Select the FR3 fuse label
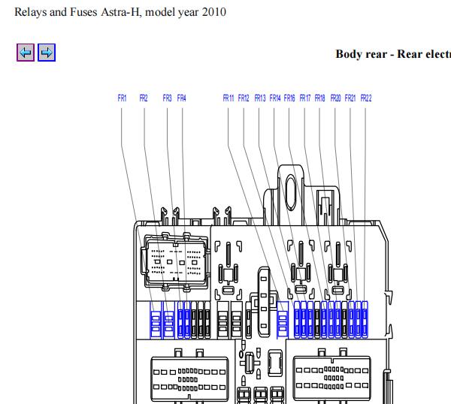 pos(167,98)
